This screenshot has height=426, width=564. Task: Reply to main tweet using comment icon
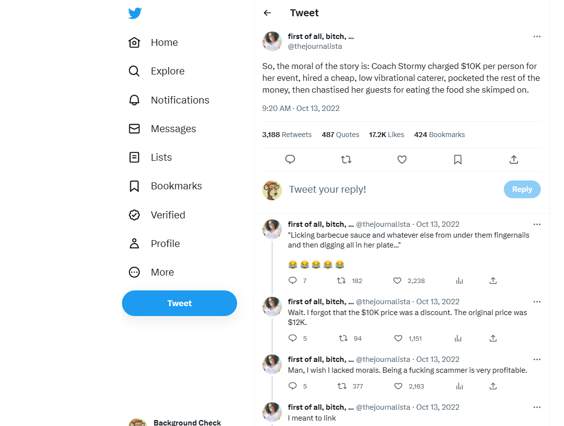click(x=290, y=159)
